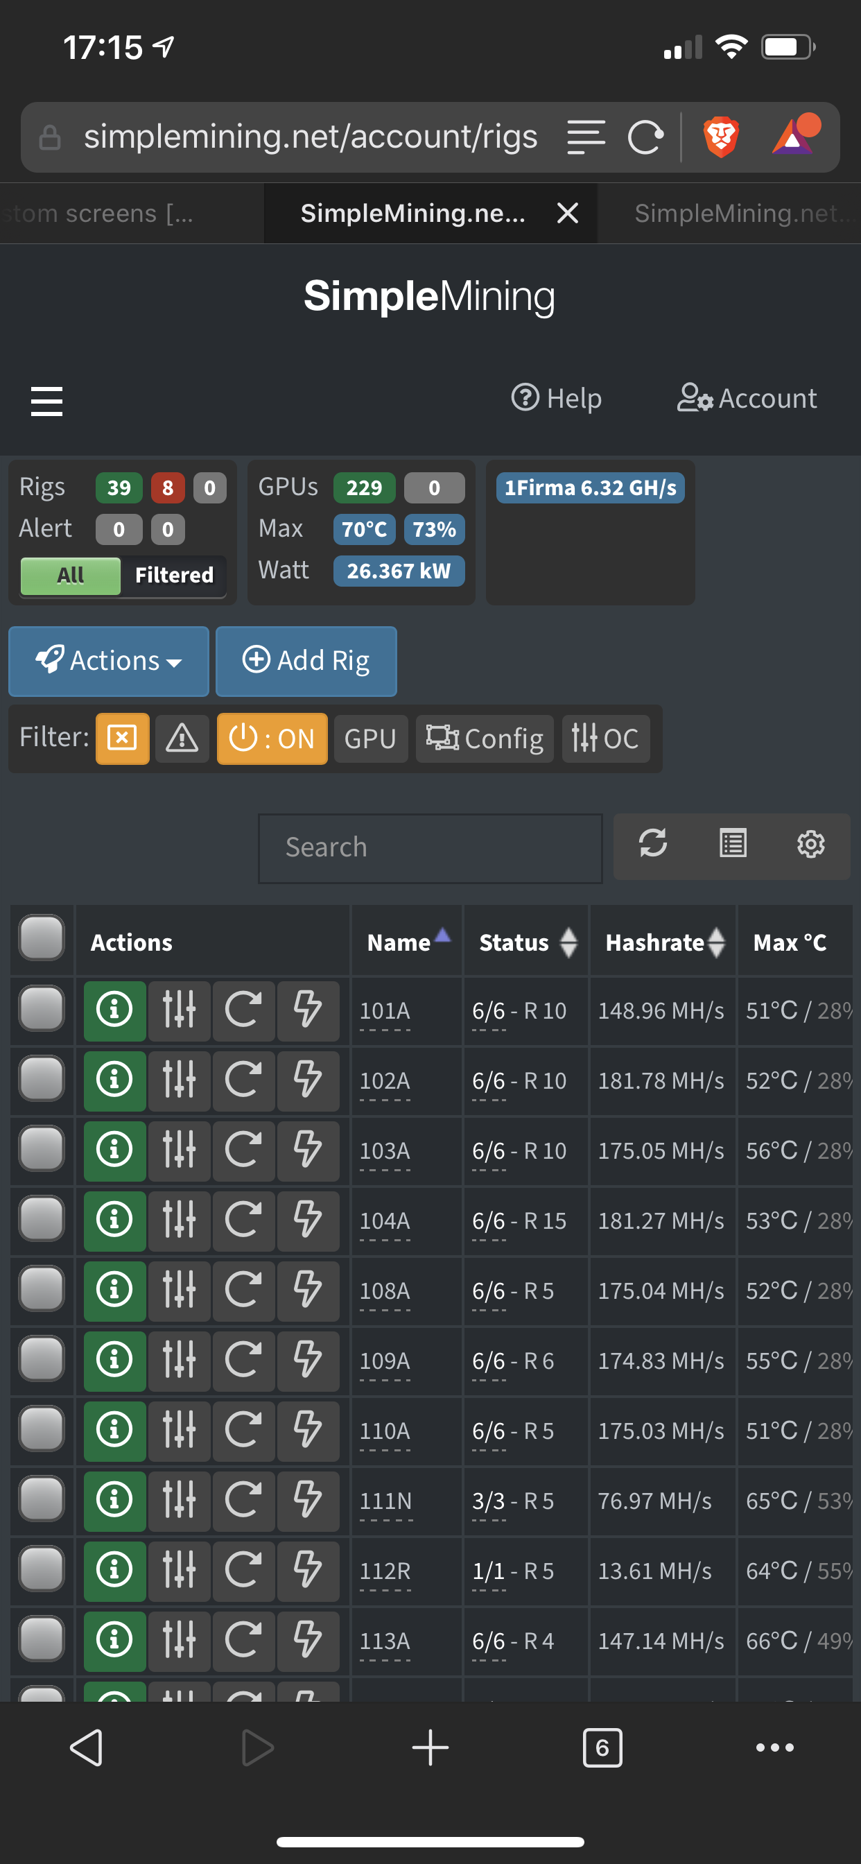Screen dimensions: 861x1864
Task: Tick the checkbox for rig 109A
Action: [x=42, y=1359]
